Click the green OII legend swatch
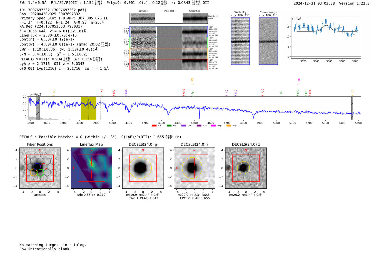This screenshot has width=389, height=264. coord(169,125)
